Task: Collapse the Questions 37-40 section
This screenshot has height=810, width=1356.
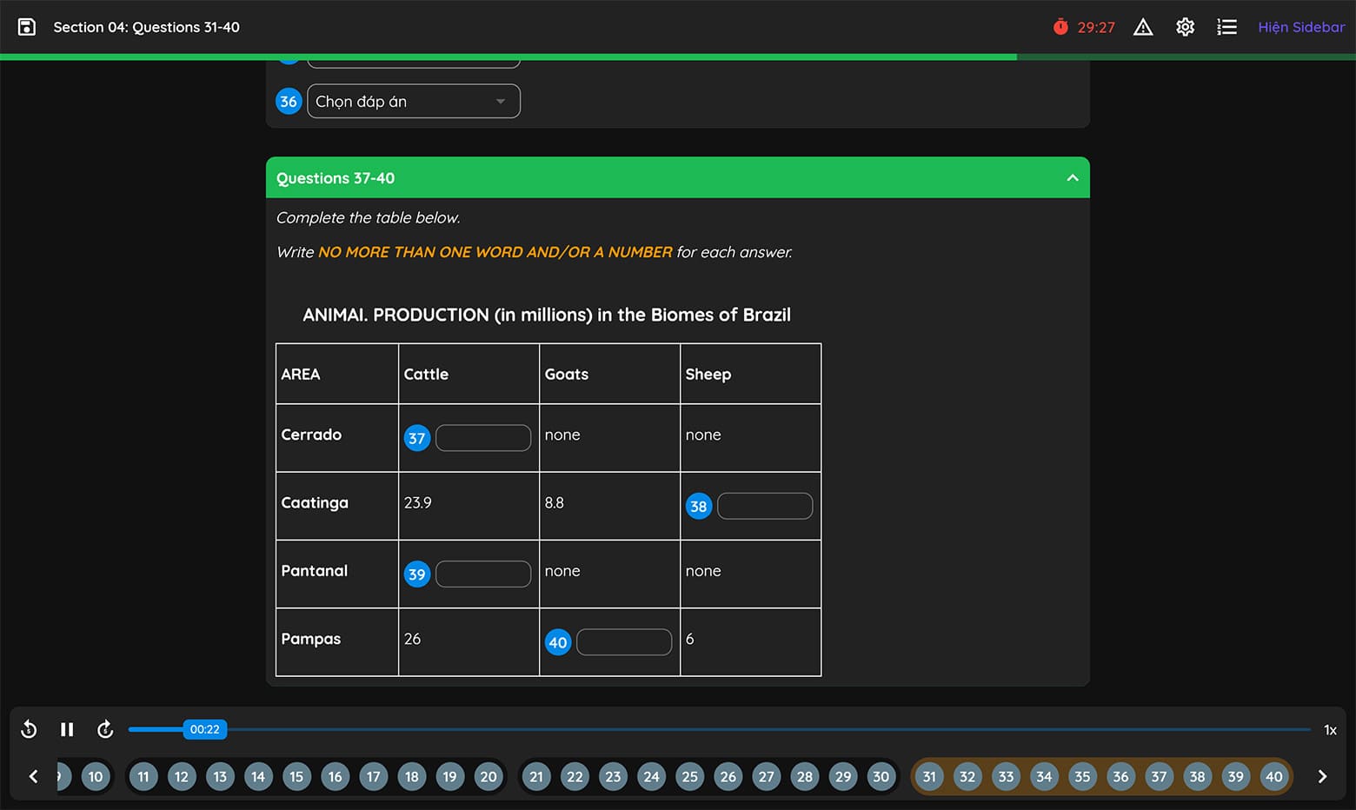Action: 1072,178
